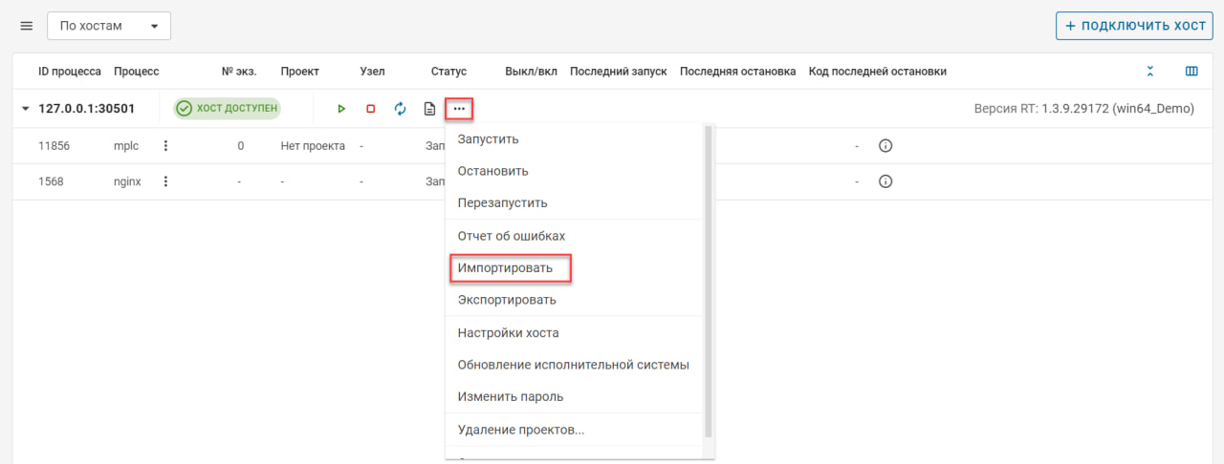
Task: Click the 'Код последней остановки' column header
Action: coord(877,72)
